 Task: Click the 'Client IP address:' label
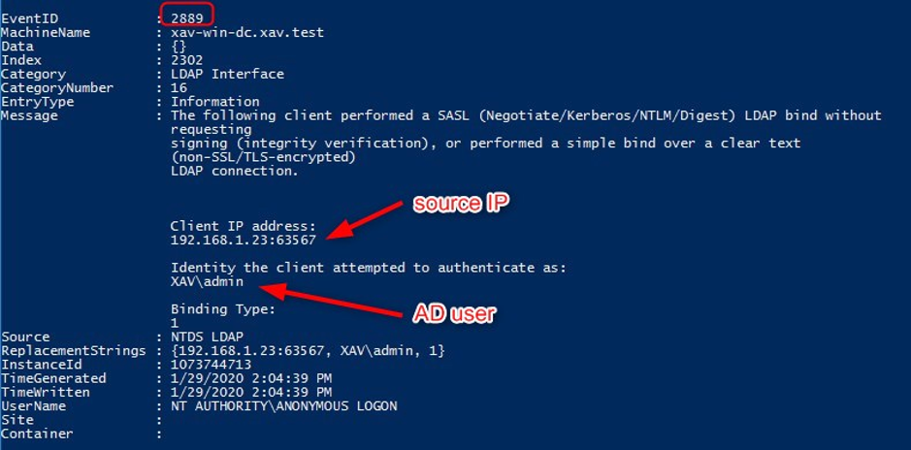[243, 226]
